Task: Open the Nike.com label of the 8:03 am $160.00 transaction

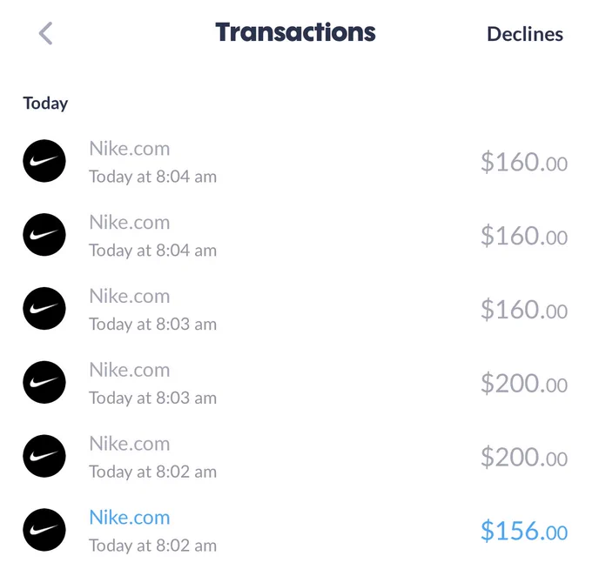Action: pos(130,296)
